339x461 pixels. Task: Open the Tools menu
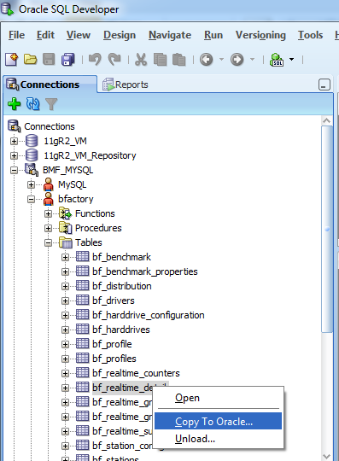coord(311,35)
